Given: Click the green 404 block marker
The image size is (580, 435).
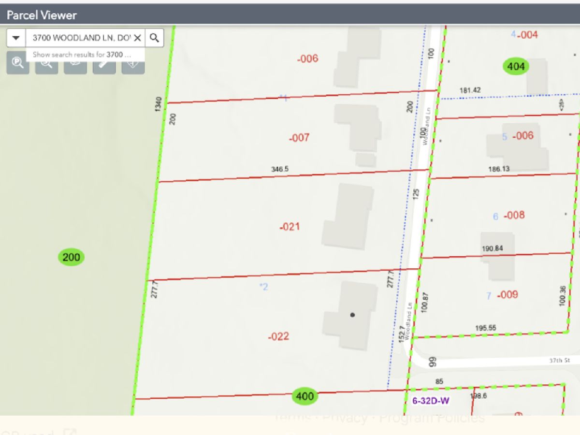Looking at the screenshot, I should [516, 66].
